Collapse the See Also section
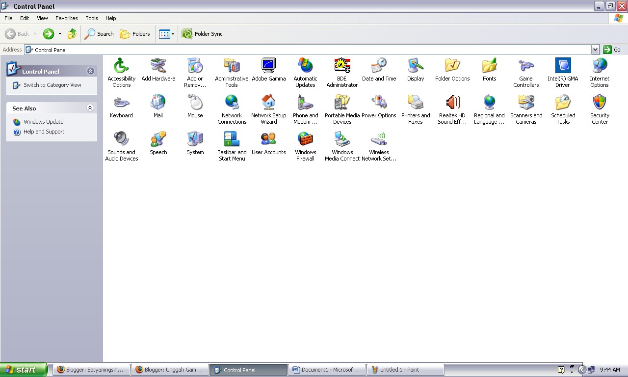This screenshot has width=628, height=377. [90, 108]
